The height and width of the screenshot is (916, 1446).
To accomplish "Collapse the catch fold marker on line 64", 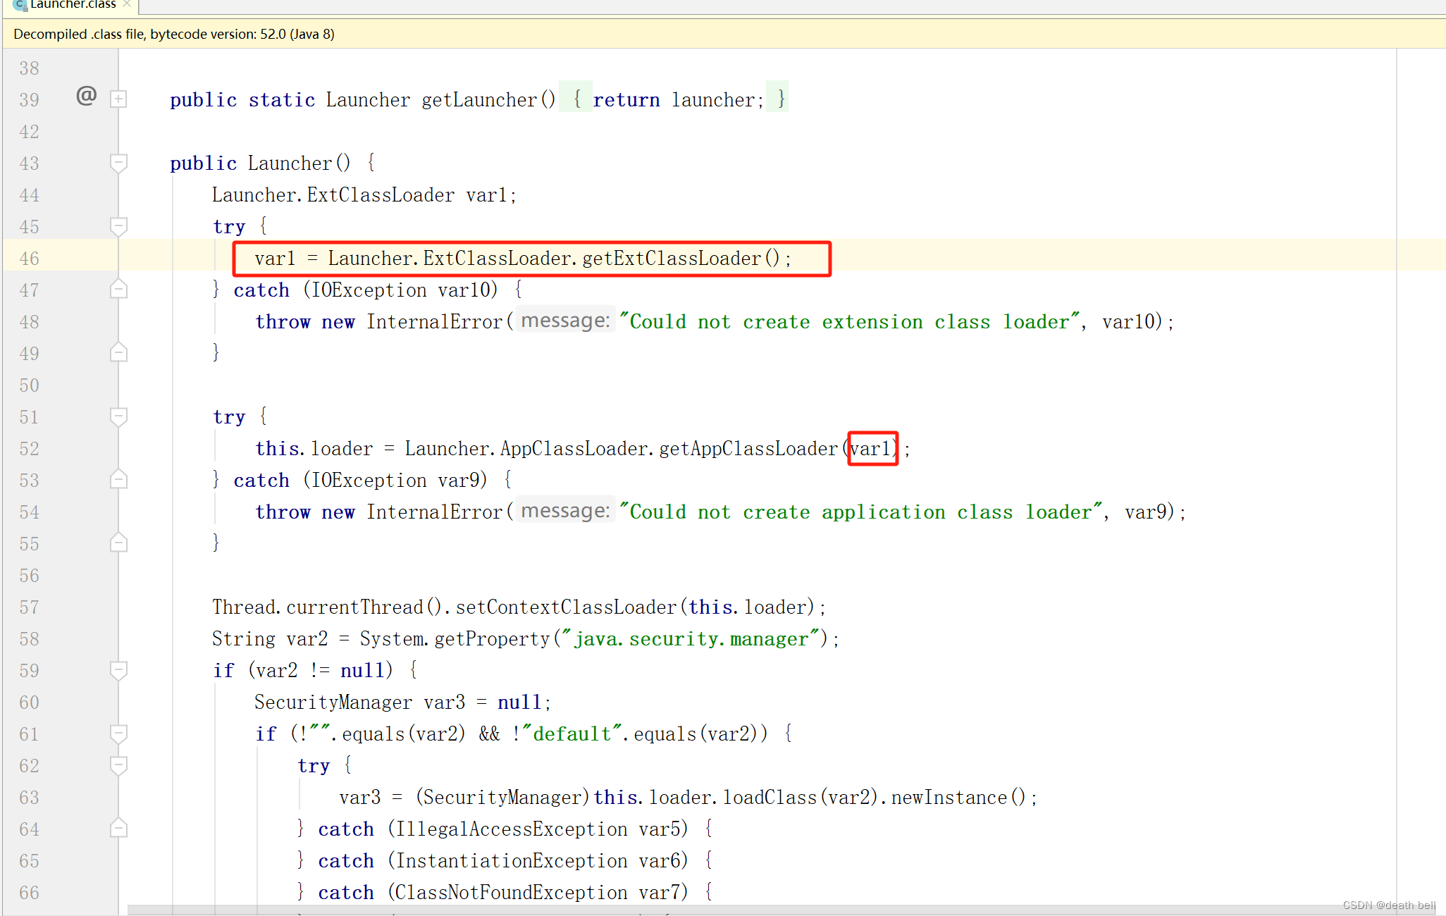I will [119, 828].
